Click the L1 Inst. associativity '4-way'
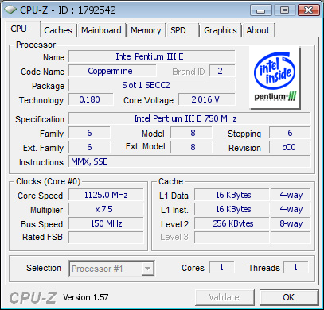This screenshot has height=310, width=324. [291, 209]
